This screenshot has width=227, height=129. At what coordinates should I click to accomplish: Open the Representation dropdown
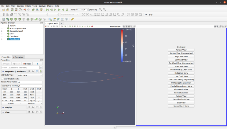[70, 15]
